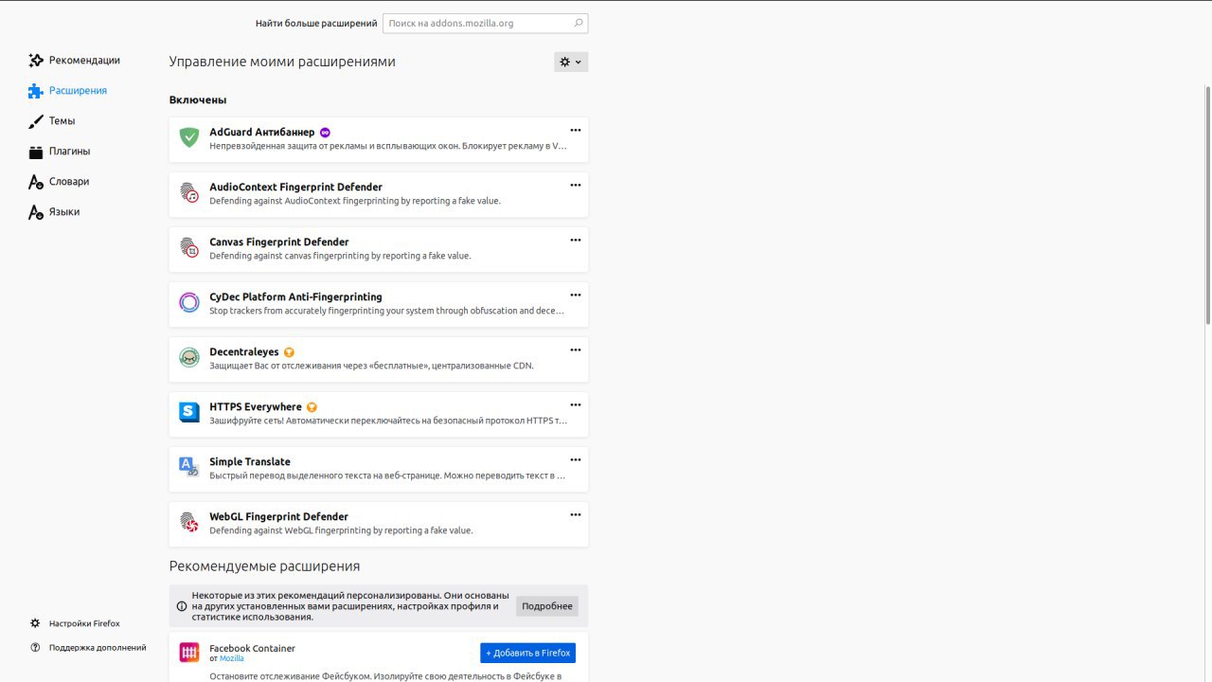This screenshot has height=682, width=1212.
Task: Open Настройки Firefox link
Action: point(84,623)
